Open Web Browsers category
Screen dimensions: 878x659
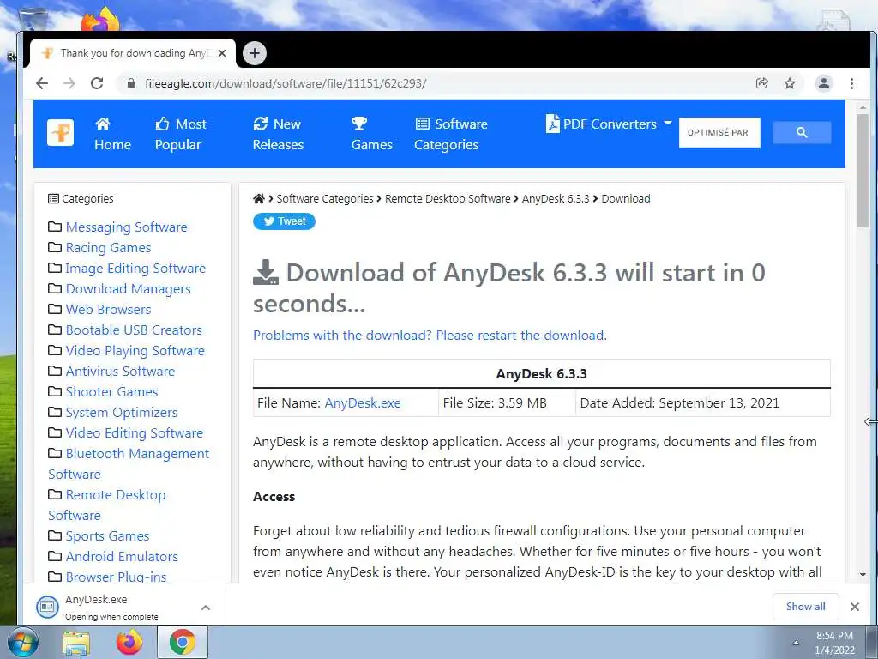coord(108,309)
